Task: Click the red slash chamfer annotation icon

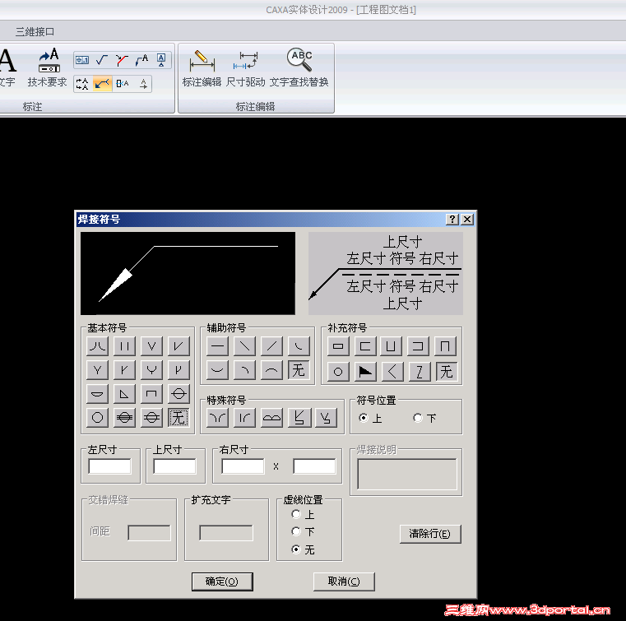Action: pos(122,60)
